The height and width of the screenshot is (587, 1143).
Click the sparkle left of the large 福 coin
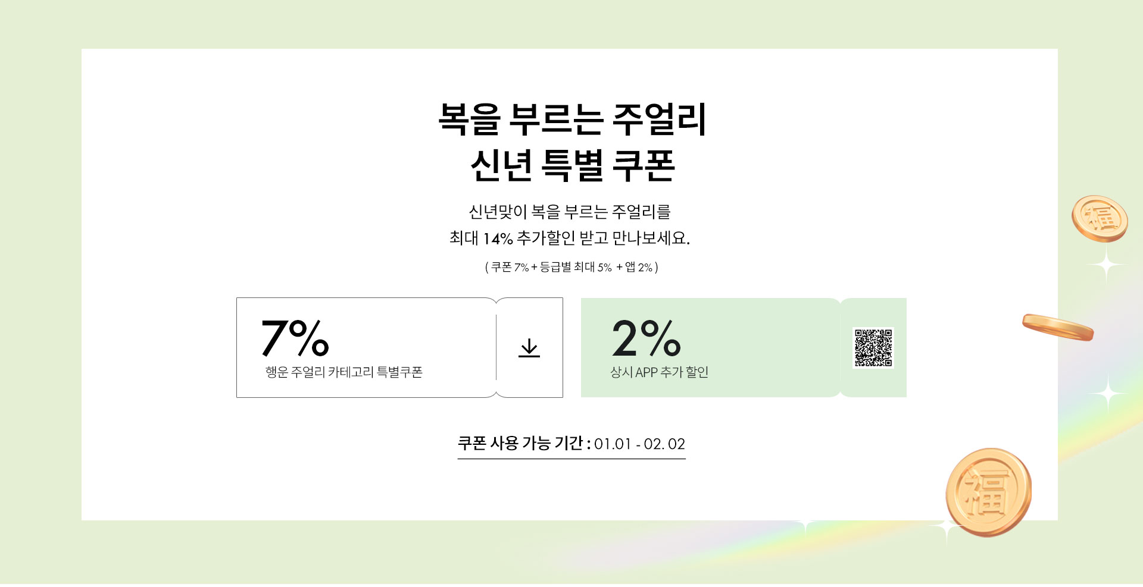pyautogui.click(x=947, y=527)
